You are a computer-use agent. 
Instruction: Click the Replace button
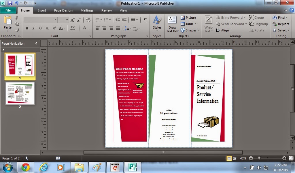click(281, 24)
